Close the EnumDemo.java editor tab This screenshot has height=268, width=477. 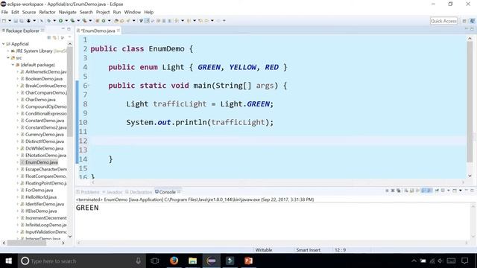point(119,31)
